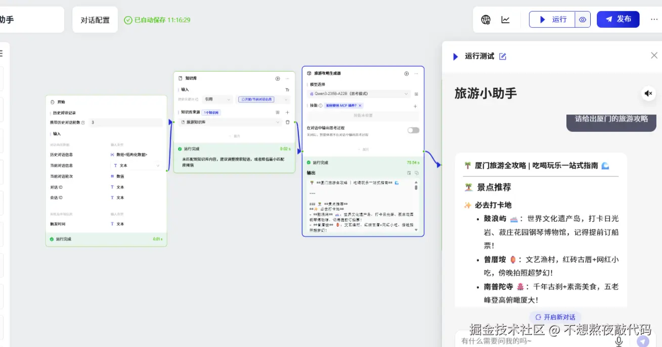Click the info icon next to 技能
Screen dimensions: 662x347
pos(320,106)
